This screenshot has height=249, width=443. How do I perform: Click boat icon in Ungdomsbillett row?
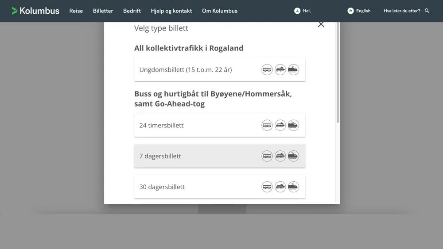(280, 69)
